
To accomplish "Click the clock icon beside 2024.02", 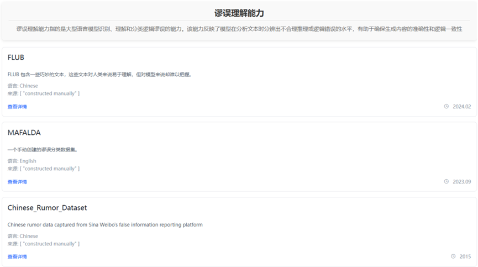I will pyautogui.click(x=447, y=107).
